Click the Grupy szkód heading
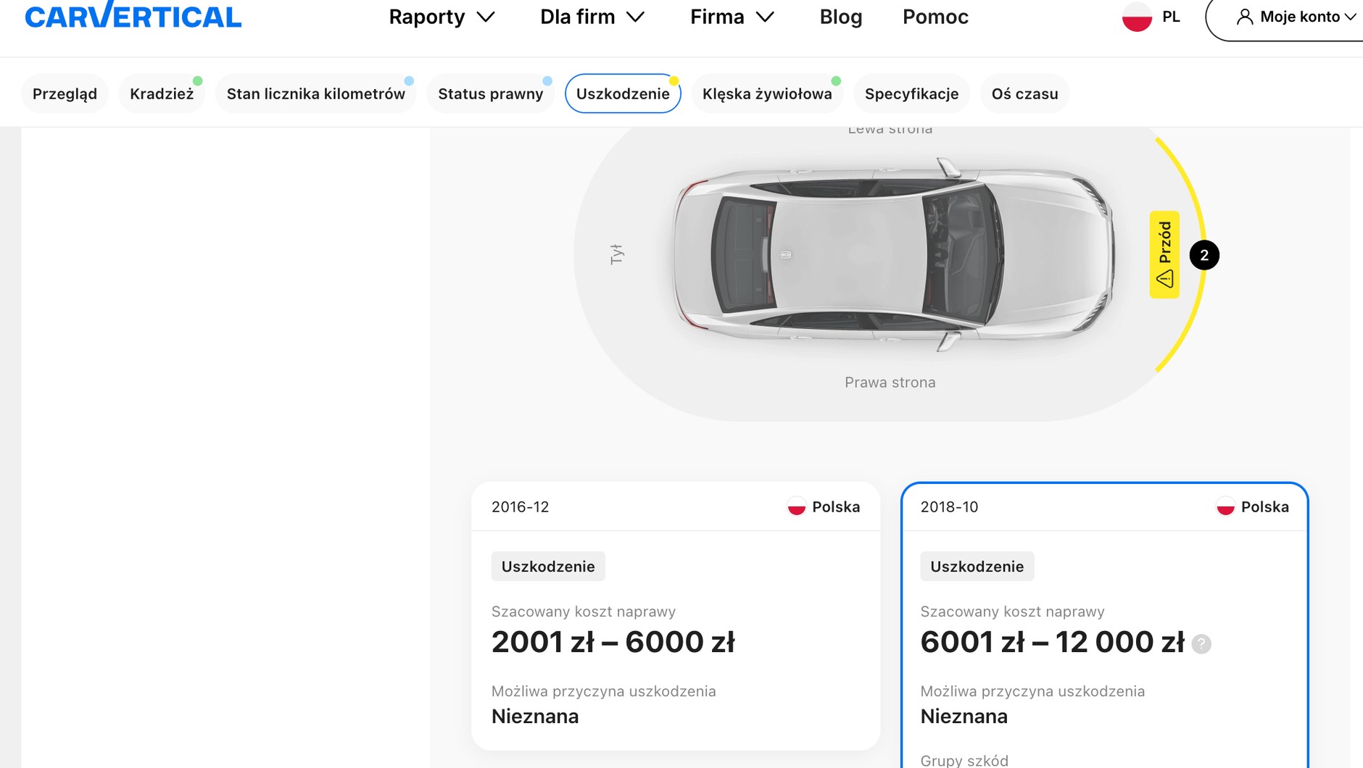Screen dimensions: 1363x768 964,760
